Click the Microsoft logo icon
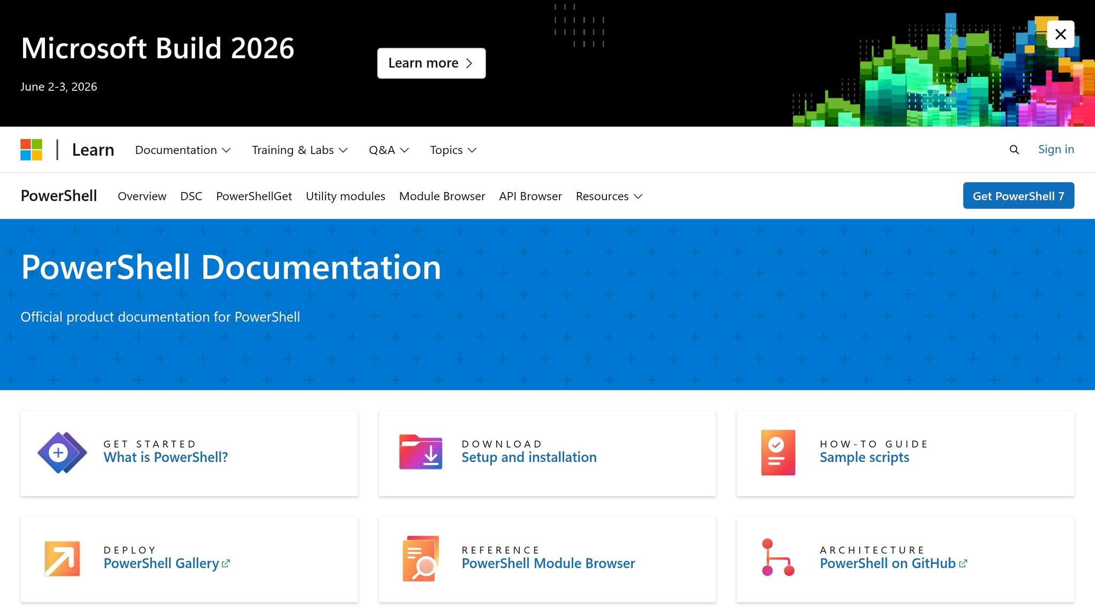Image resolution: width=1095 pixels, height=616 pixels. [31, 150]
